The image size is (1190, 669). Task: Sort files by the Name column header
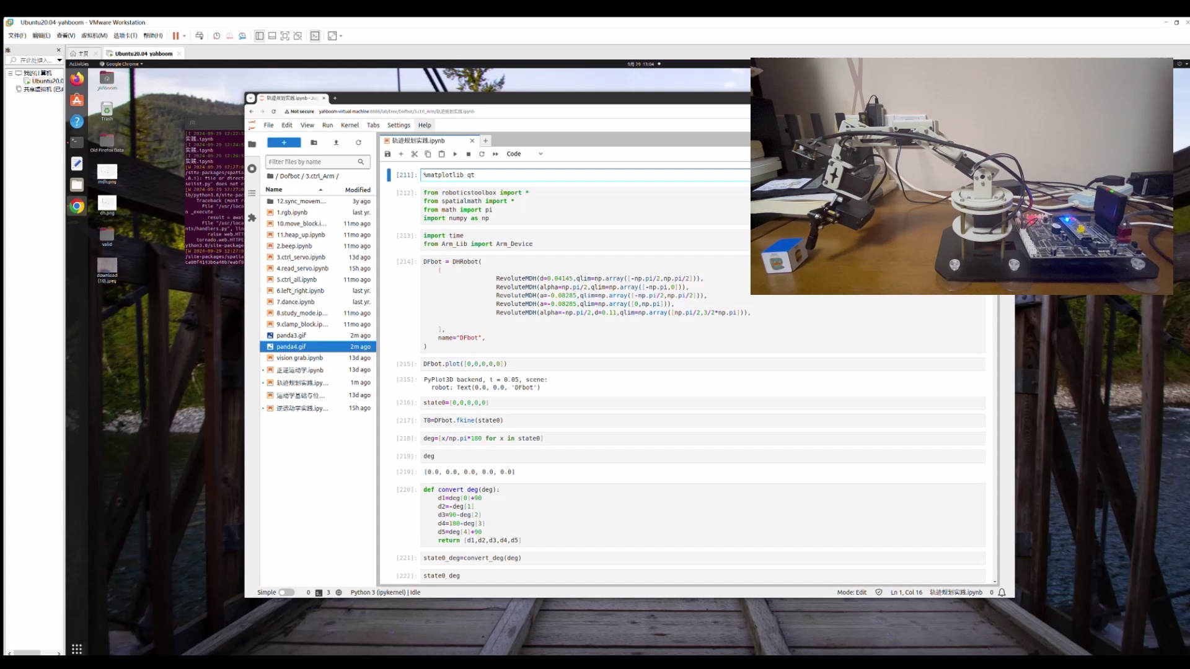[274, 190]
